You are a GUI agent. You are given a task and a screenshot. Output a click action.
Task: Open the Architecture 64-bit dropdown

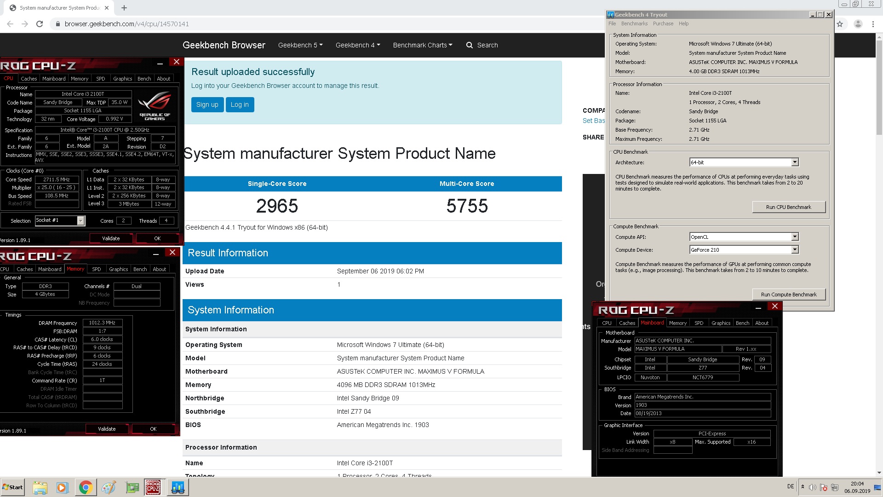tap(794, 162)
